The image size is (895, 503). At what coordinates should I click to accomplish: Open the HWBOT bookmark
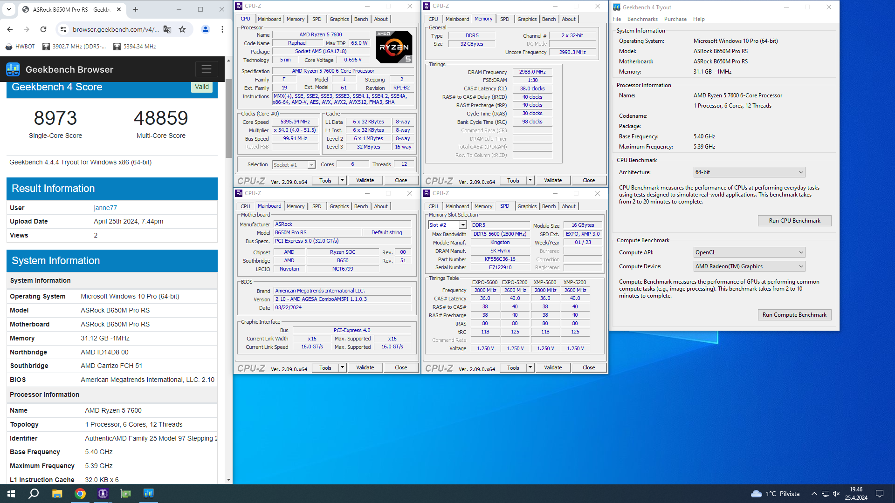coord(20,47)
